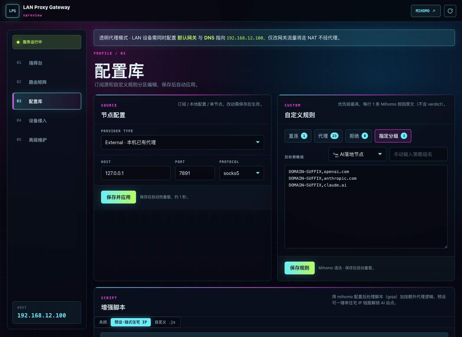This screenshot has height=337, width=462.
Task: Switch to the 代理 rules tab
Action: click(328, 136)
